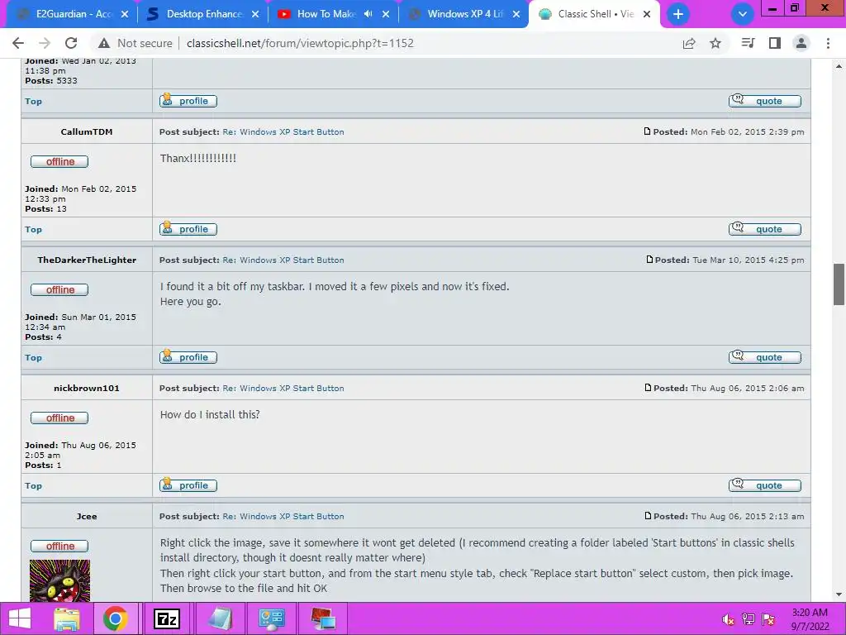
Task: Click username TheDarkerTheLighter
Action: (86, 260)
